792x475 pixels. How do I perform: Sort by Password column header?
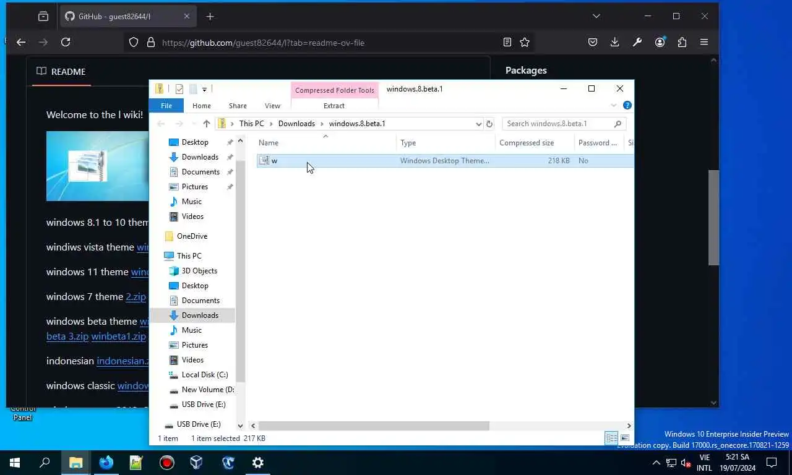(x=599, y=143)
